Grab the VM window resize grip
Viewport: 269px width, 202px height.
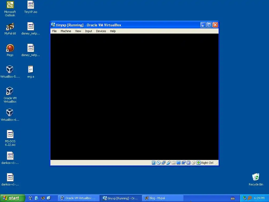point(217,164)
